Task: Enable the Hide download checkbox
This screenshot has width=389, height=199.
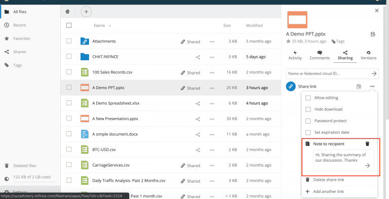Action: point(308,109)
